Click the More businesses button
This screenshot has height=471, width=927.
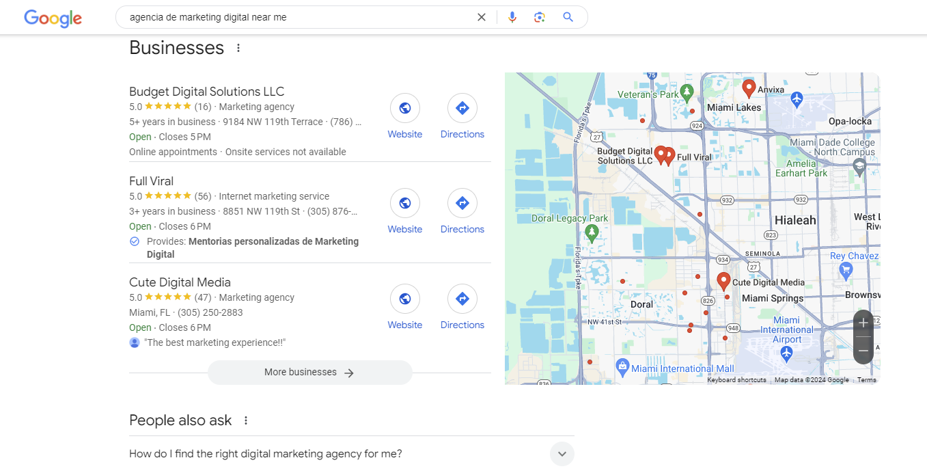pyautogui.click(x=310, y=373)
